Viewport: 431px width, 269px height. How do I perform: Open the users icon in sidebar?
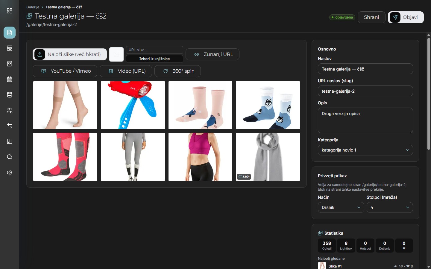(10, 110)
